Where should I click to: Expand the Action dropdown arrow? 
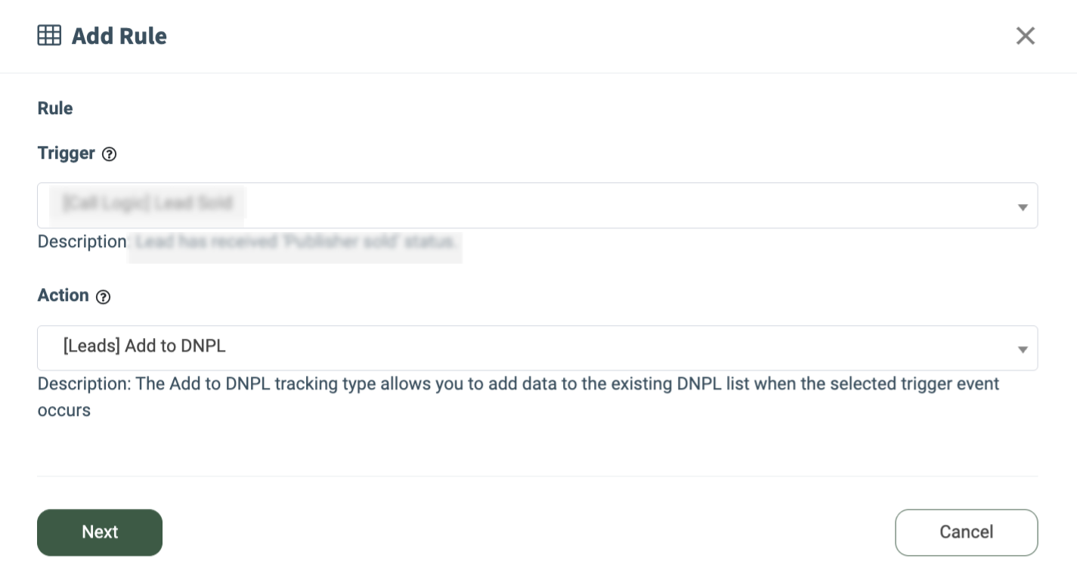tap(1022, 349)
